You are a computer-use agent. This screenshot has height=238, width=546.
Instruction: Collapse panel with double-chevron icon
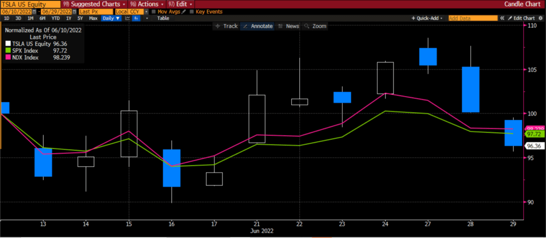(502, 18)
